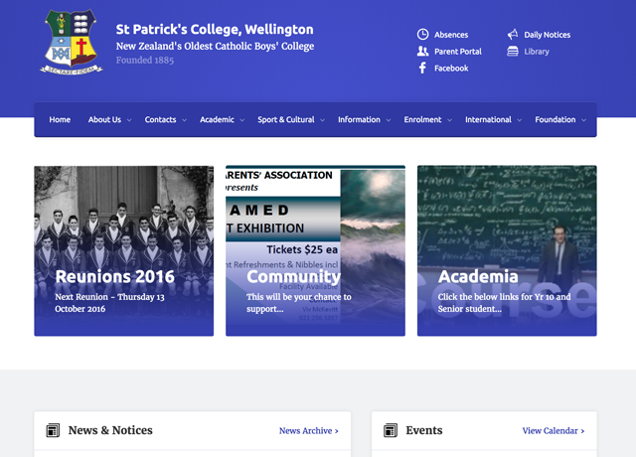
Task: Click the Library books icon
Action: point(513,51)
